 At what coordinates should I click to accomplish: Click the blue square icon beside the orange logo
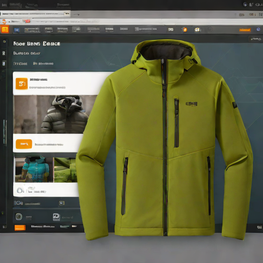click(16, 30)
